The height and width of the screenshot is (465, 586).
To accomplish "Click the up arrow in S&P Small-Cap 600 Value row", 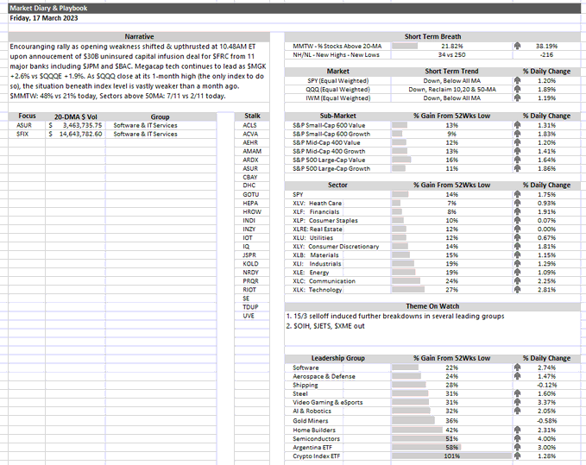I will click(x=517, y=125).
